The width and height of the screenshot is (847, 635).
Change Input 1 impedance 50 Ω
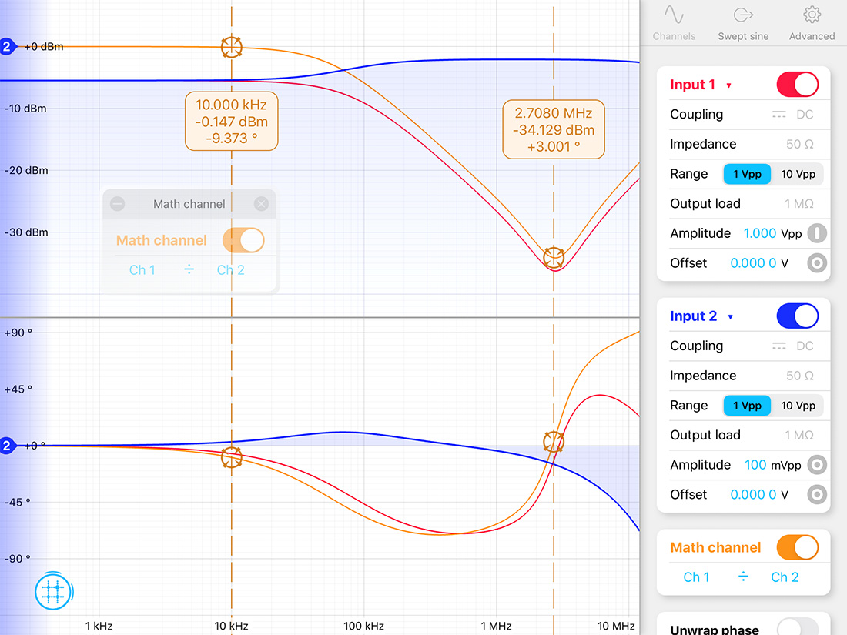[x=799, y=144]
